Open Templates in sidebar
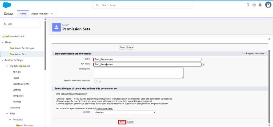This screenshot has width=273, height=127. coord(18,96)
